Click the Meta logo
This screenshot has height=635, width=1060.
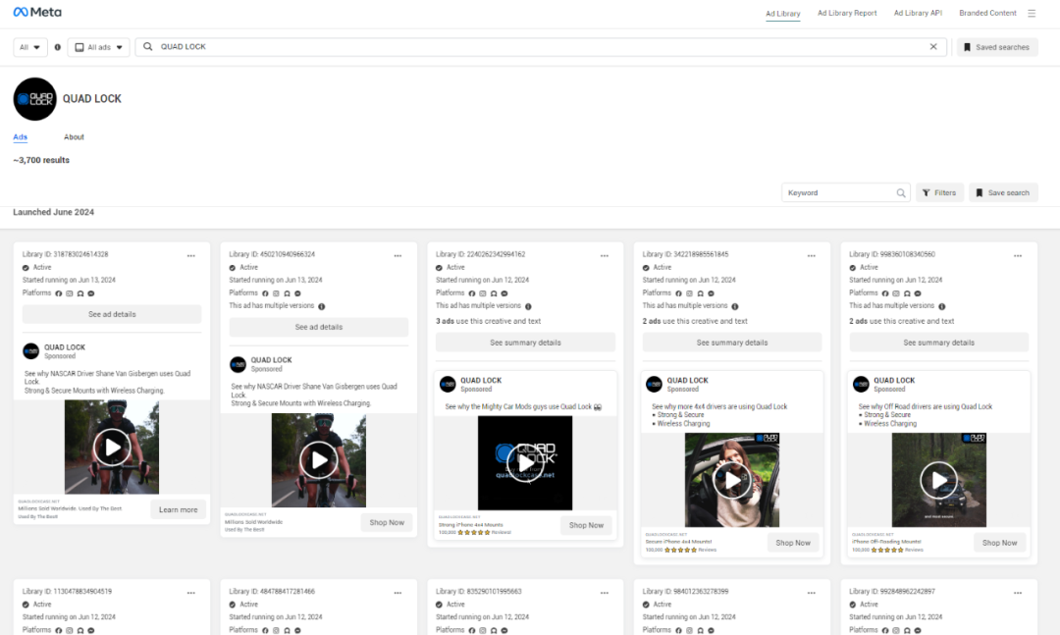coord(37,12)
